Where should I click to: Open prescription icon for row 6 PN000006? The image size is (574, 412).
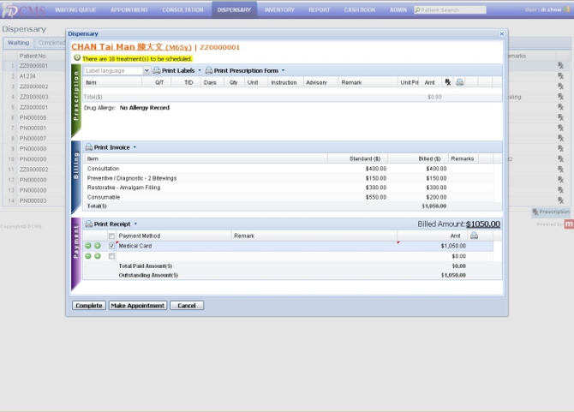coord(560,117)
